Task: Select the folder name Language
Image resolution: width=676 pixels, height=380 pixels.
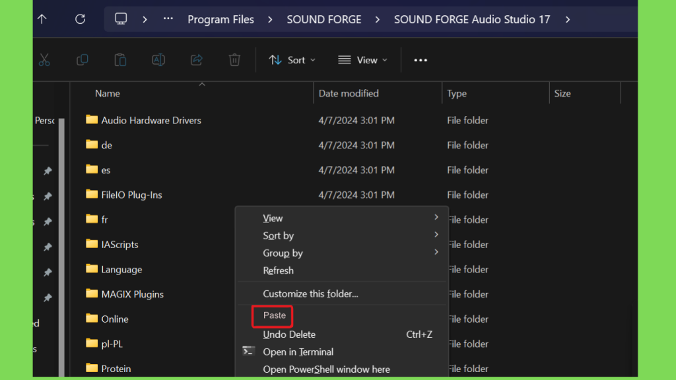Action: (121, 270)
